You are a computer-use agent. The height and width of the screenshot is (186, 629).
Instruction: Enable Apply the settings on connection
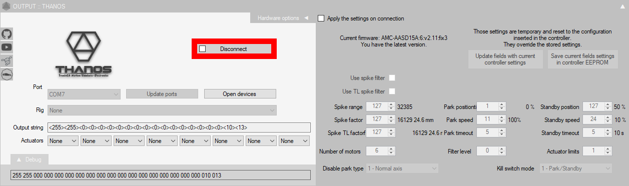pos(321,18)
